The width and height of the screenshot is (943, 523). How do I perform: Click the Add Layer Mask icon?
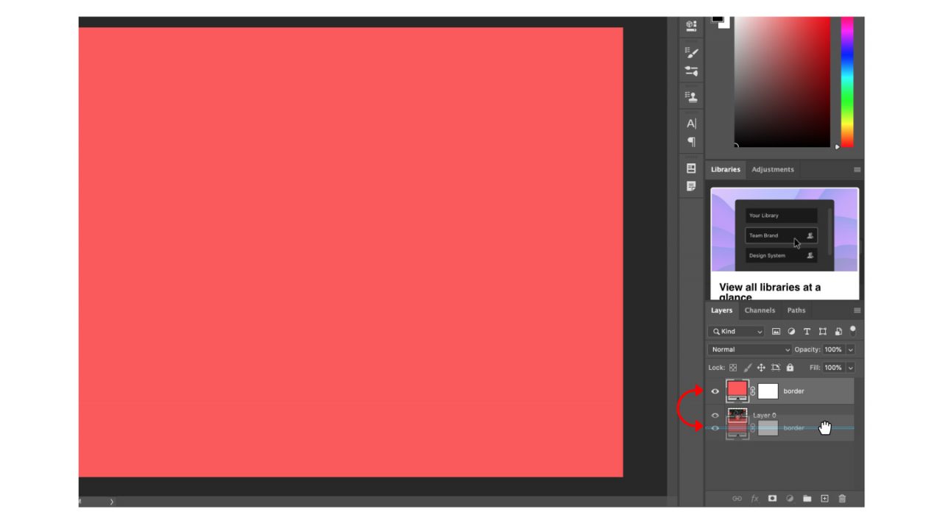(772, 498)
